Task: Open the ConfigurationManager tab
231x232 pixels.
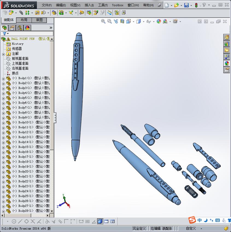Action: pos(20,28)
